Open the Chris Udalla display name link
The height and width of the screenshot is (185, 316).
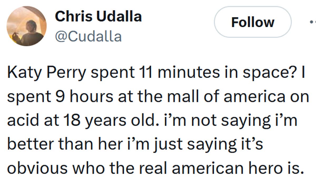pos(98,17)
